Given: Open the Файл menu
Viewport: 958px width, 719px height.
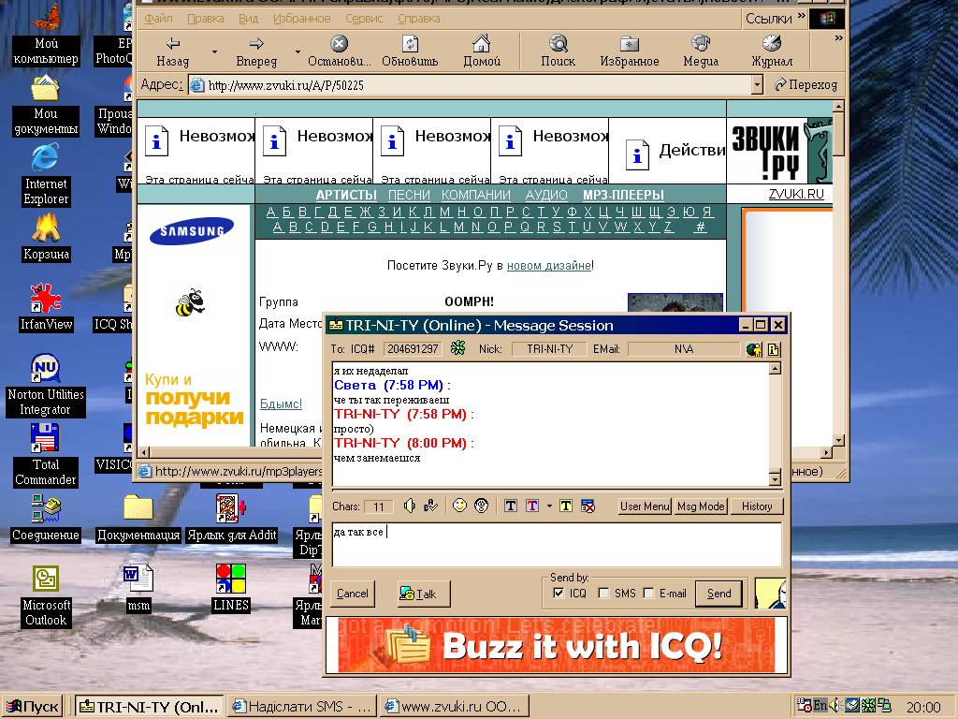Looking at the screenshot, I should [x=158, y=19].
